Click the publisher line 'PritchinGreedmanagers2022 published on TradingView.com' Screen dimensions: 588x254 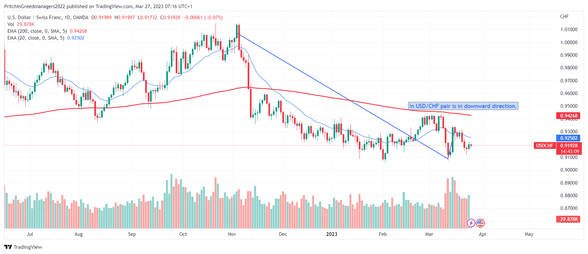(x=68, y=6)
